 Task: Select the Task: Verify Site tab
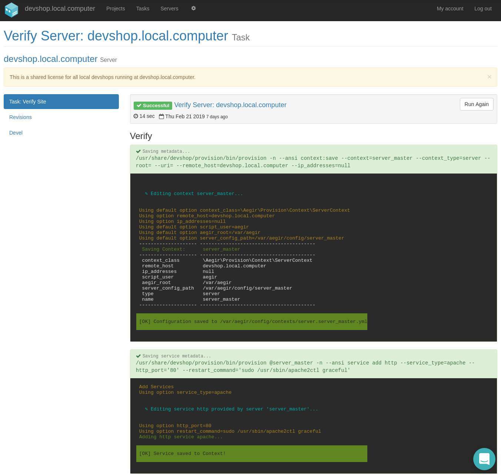pos(61,102)
